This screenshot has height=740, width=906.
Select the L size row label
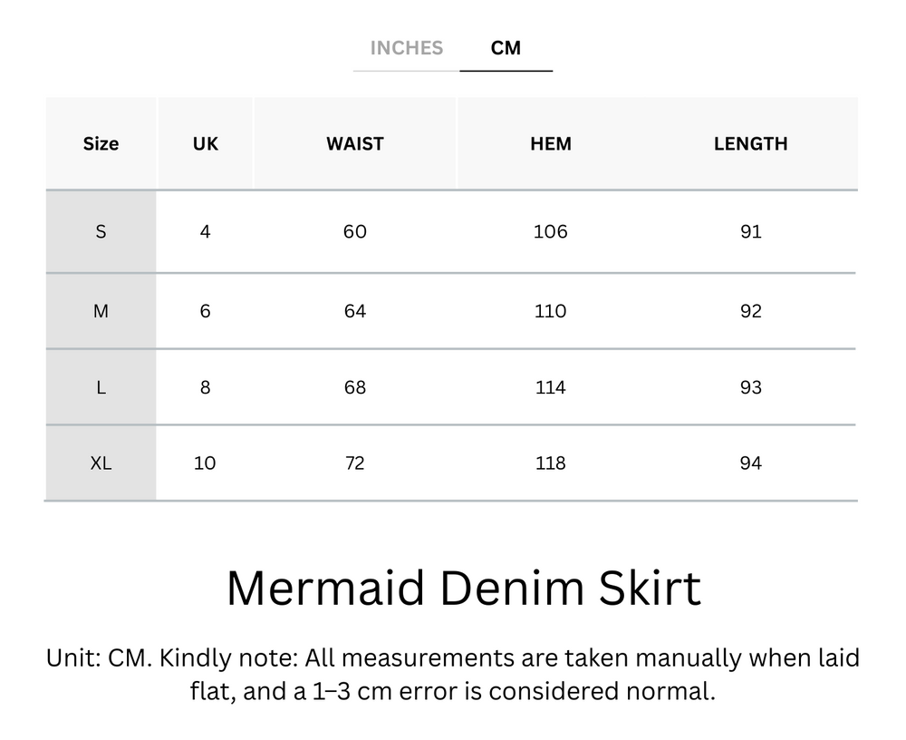101,387
